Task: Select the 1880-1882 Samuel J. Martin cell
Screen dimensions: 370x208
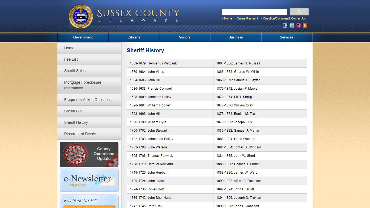Action: (260, 131)
